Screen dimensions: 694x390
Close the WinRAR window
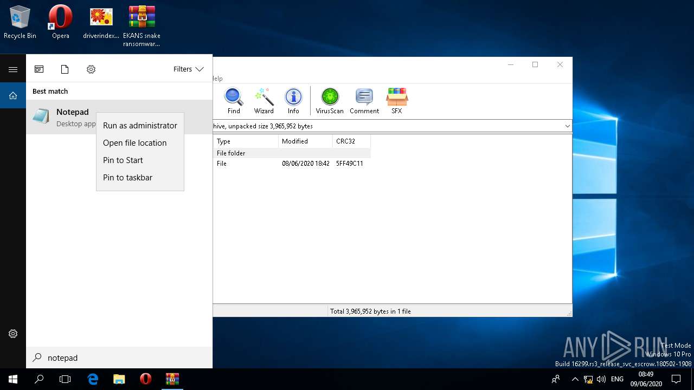click(560, 64)
